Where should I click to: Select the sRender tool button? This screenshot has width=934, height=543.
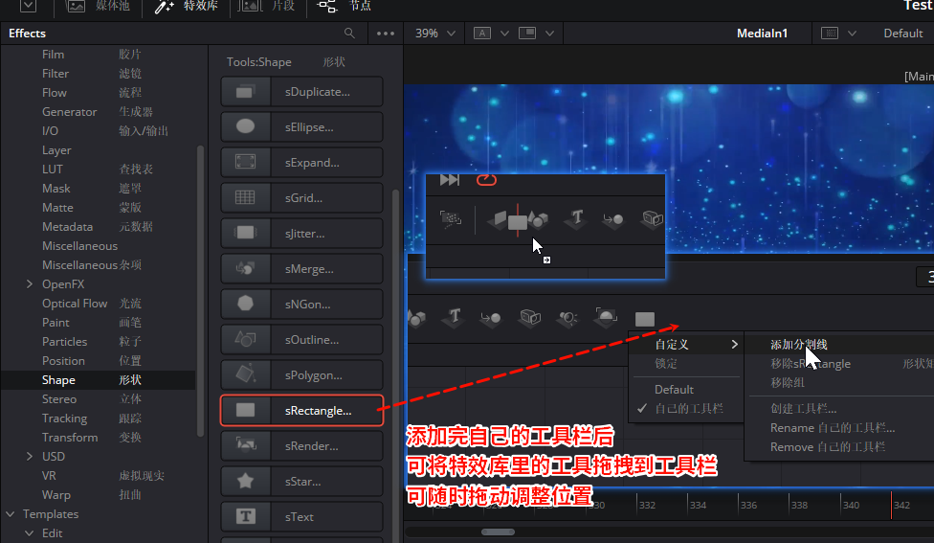[302, 446]
